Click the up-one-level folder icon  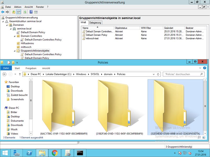[x=14, y=12]
